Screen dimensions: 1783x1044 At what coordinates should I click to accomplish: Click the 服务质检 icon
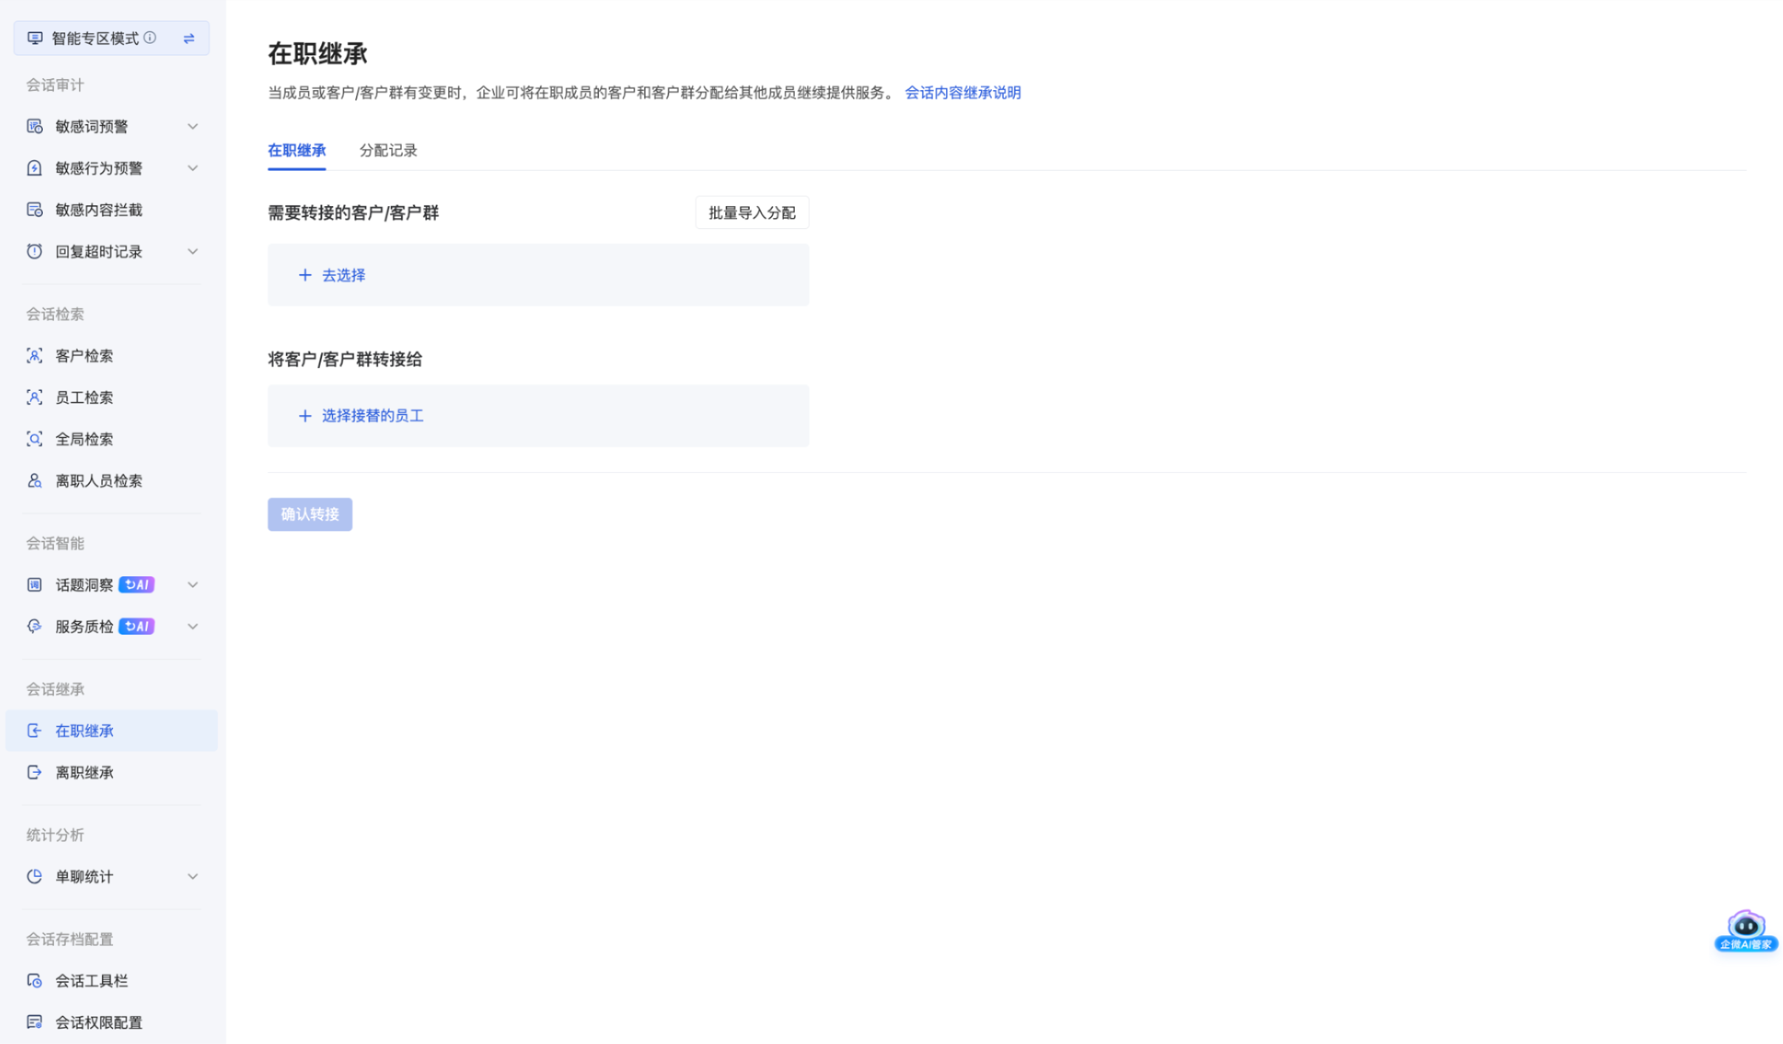coord(35,627)
